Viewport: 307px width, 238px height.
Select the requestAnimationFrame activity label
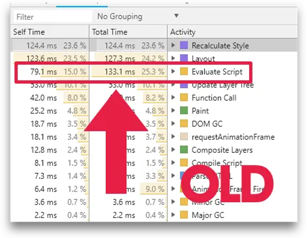coord(233,137)
